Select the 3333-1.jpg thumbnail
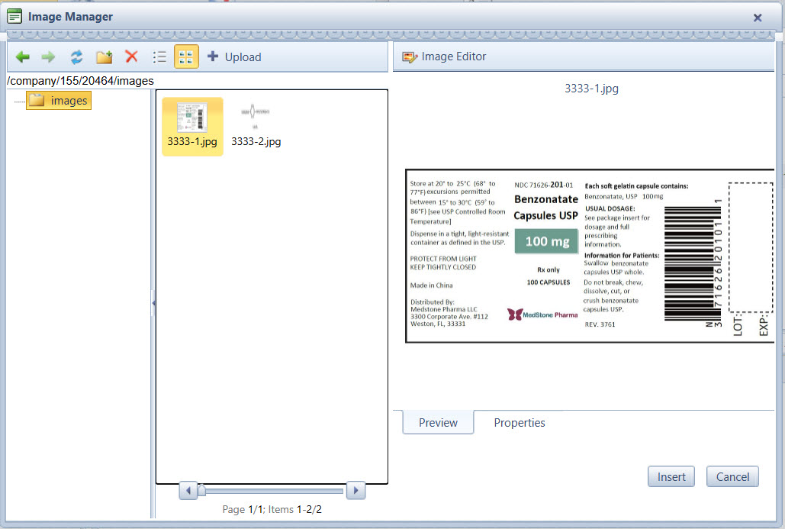The image size is (785, 529). tap(192, 126)
